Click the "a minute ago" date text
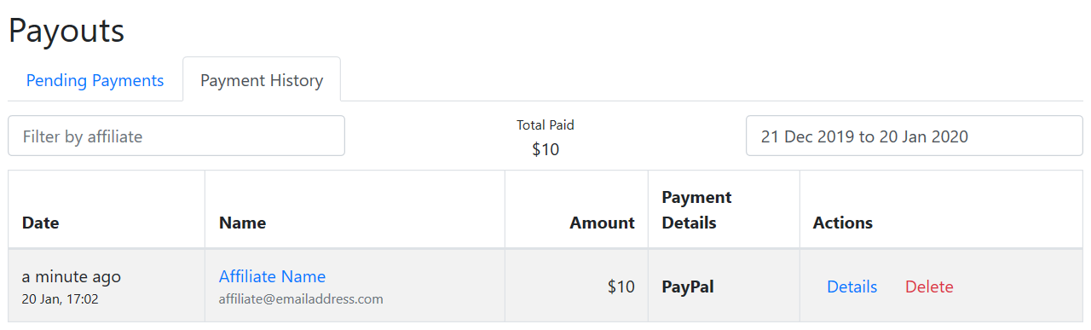 click(x=72, y=276)
